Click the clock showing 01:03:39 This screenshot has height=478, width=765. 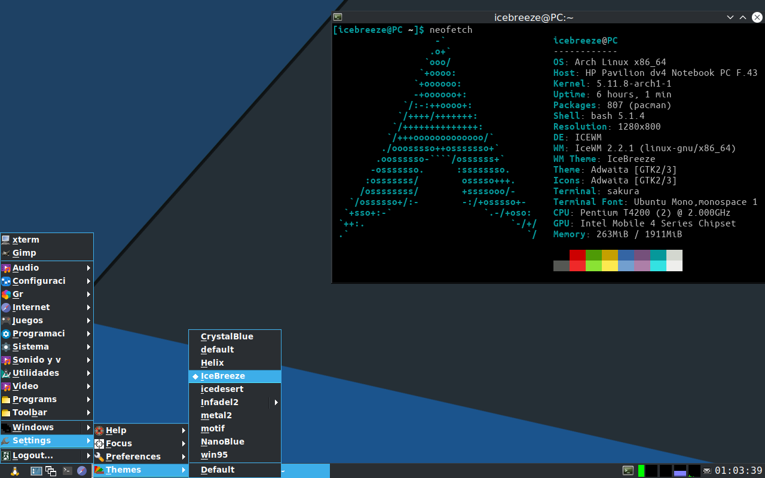coord(739,471)
